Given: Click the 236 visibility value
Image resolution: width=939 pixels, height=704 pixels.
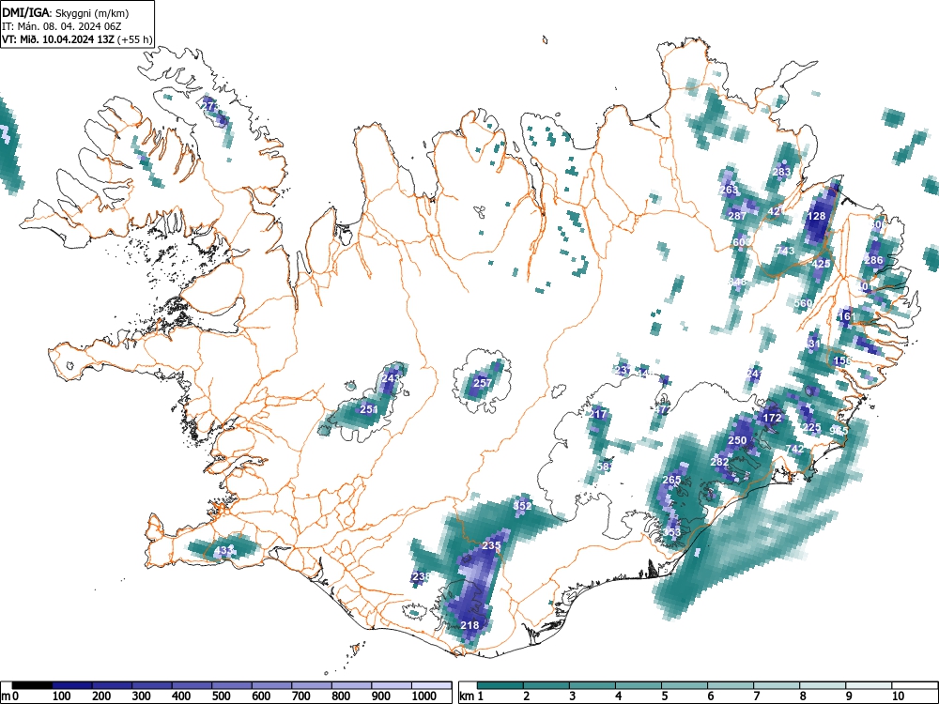Looking at the screenshot, I should [422, 576].
